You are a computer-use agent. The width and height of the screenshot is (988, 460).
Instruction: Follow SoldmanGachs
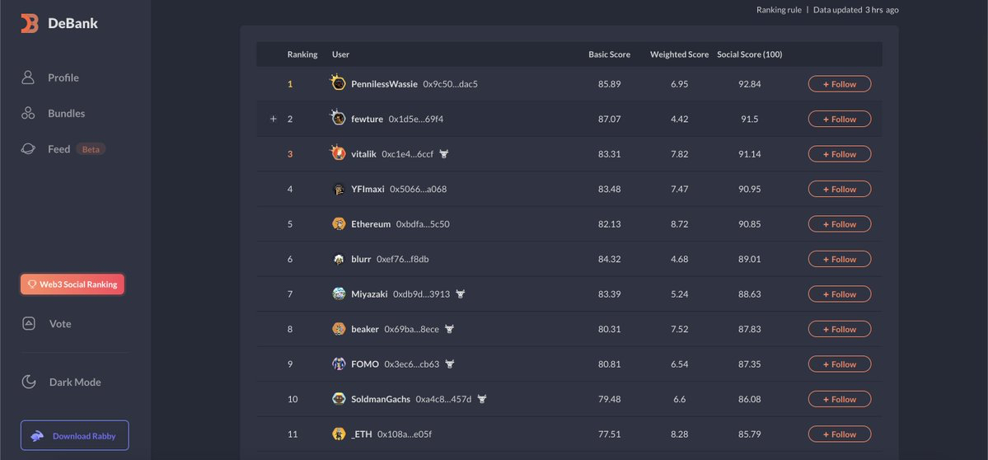coord(840,399)
